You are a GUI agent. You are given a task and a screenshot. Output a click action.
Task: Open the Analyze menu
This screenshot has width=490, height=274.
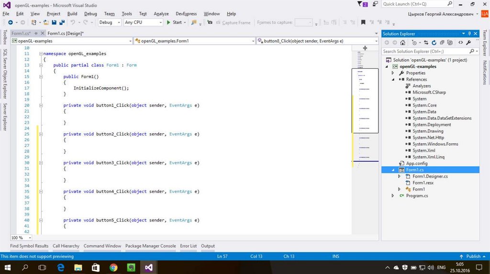pos(161,14)
